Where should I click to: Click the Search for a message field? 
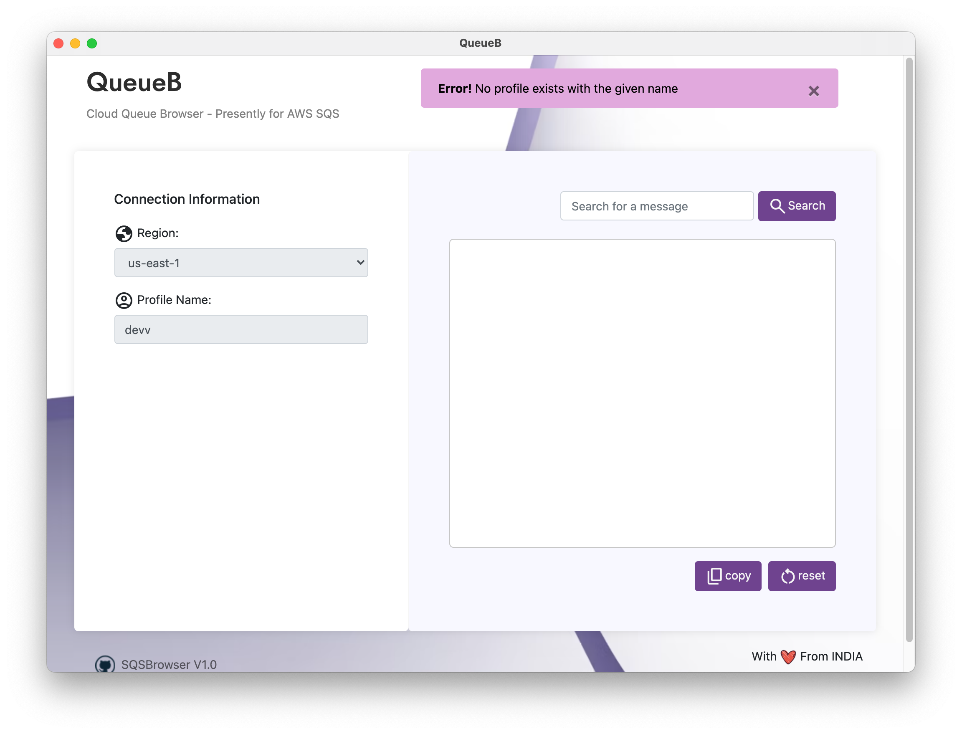click(657, 206)
